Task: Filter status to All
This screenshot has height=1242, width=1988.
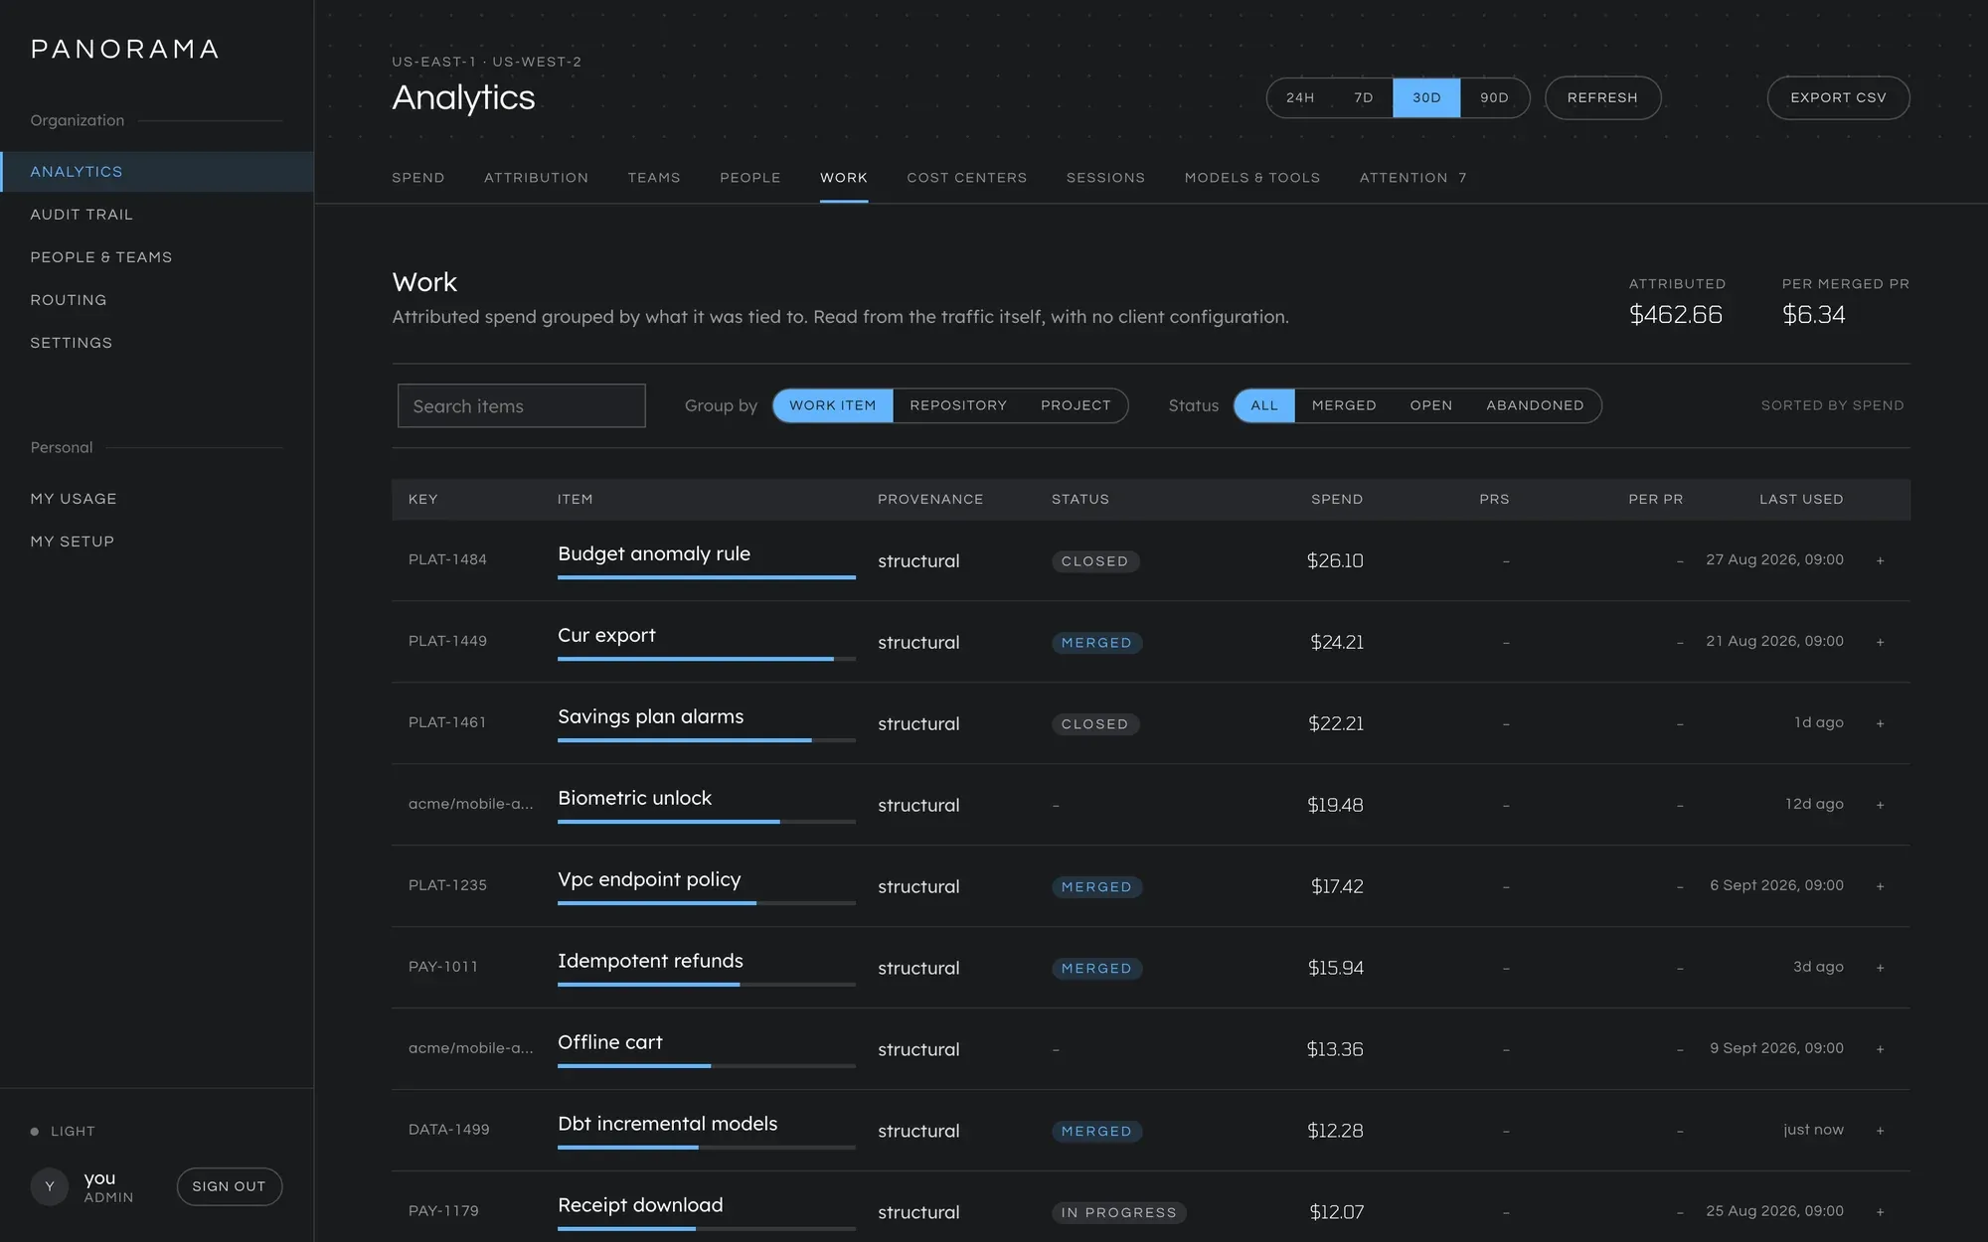Action: (x=1264, y=405)
